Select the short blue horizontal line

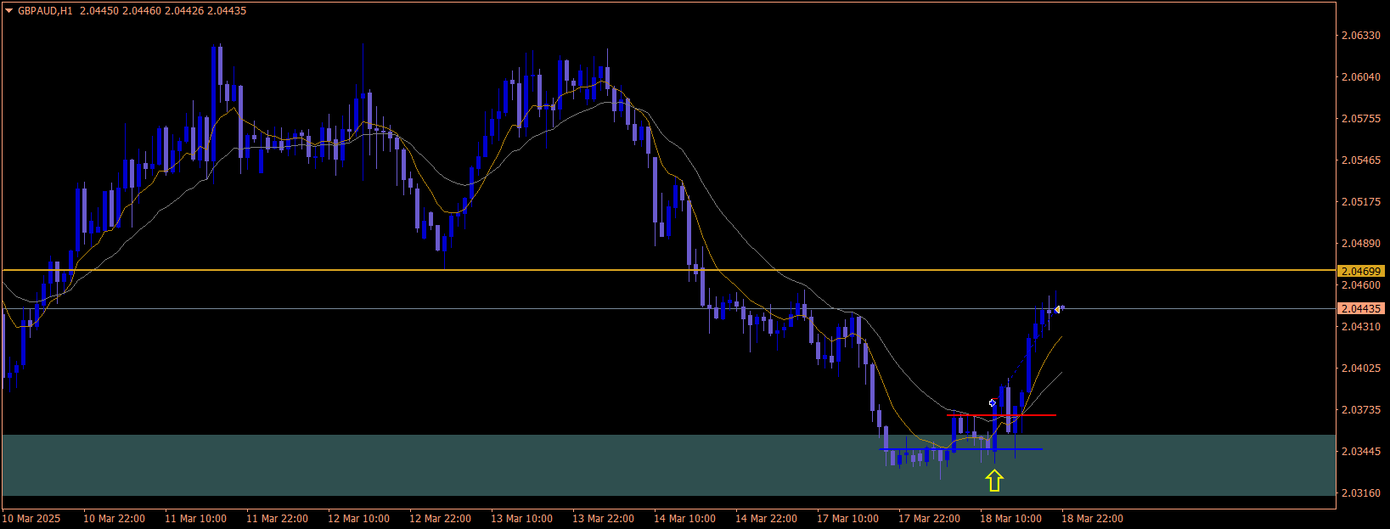(961, 449)
